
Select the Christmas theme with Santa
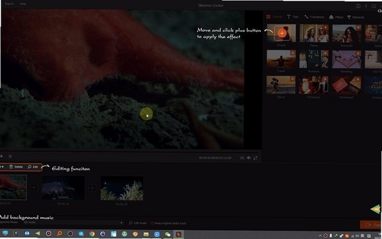click(x=313, y=85)
